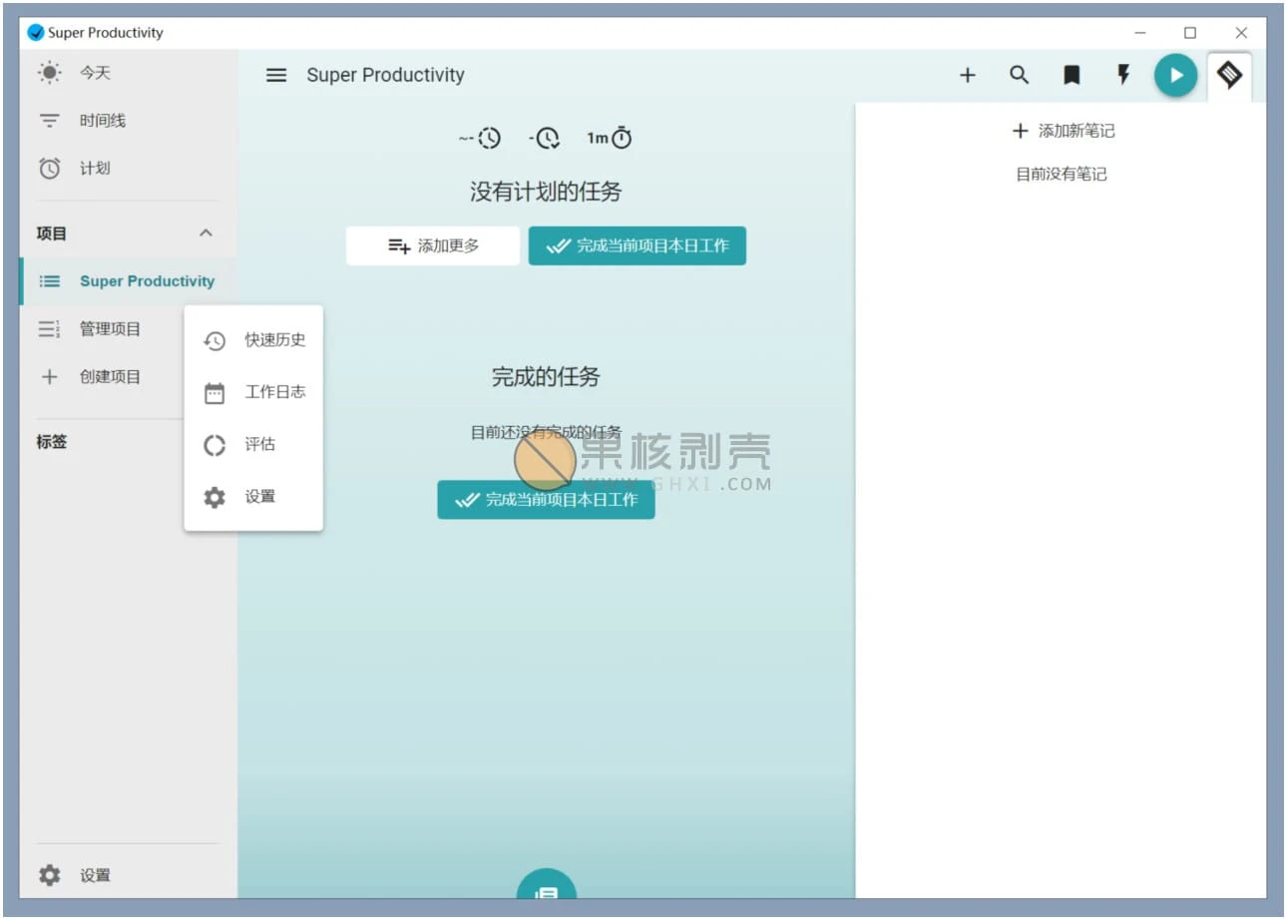
Task: Click the plus icon beside 创建项目
Action: point(50,376)
